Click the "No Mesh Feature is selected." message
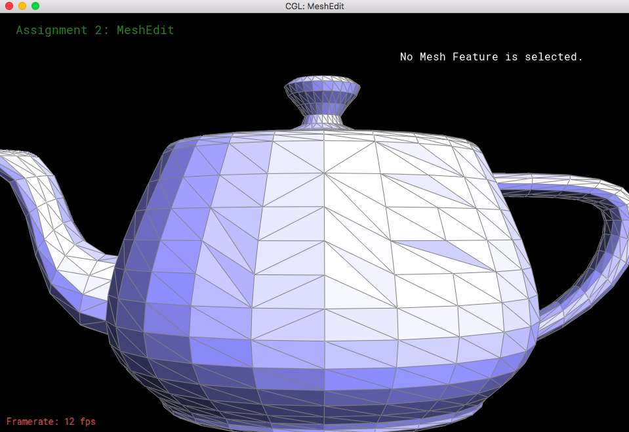The width and height of the screenshot is (629, 432). (x=491, y=56)
